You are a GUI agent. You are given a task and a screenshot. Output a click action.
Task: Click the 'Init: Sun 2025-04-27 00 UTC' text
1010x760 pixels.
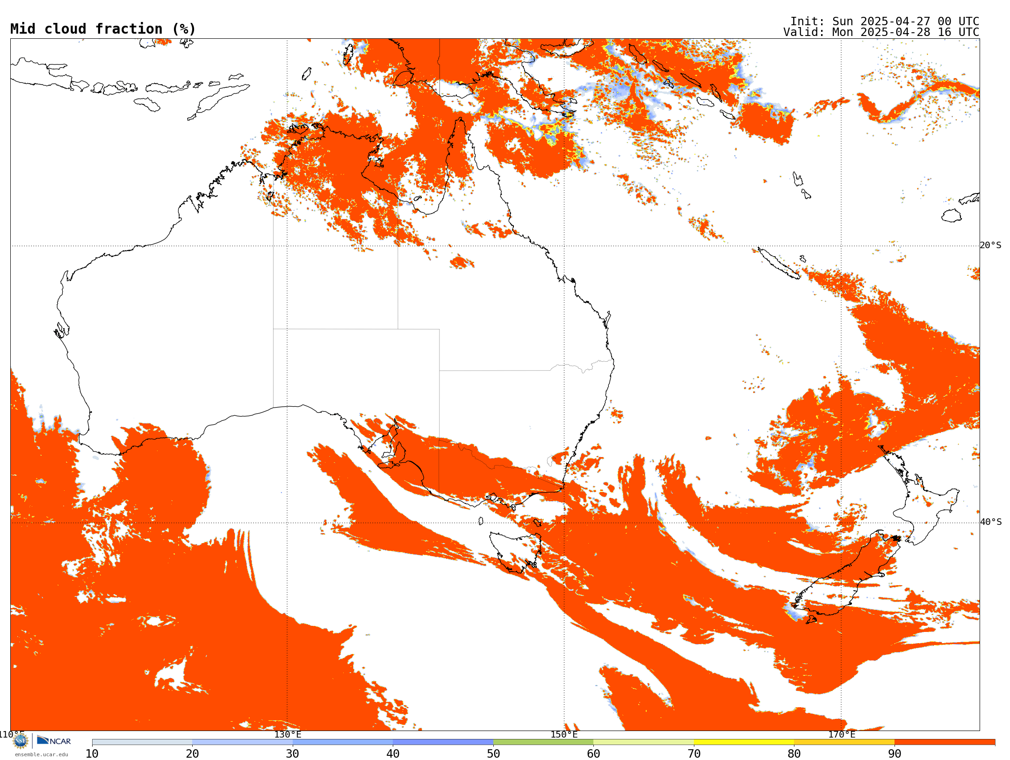[885, 22]
